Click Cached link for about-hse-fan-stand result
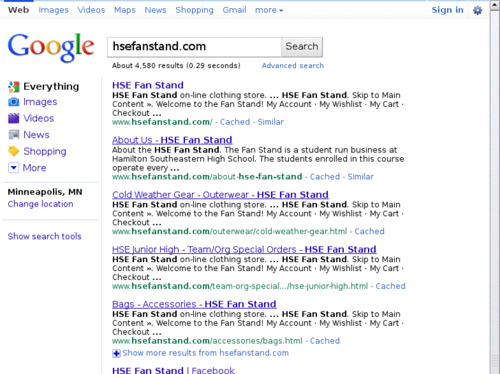This screenshot has width=500, height=374. 325,176
